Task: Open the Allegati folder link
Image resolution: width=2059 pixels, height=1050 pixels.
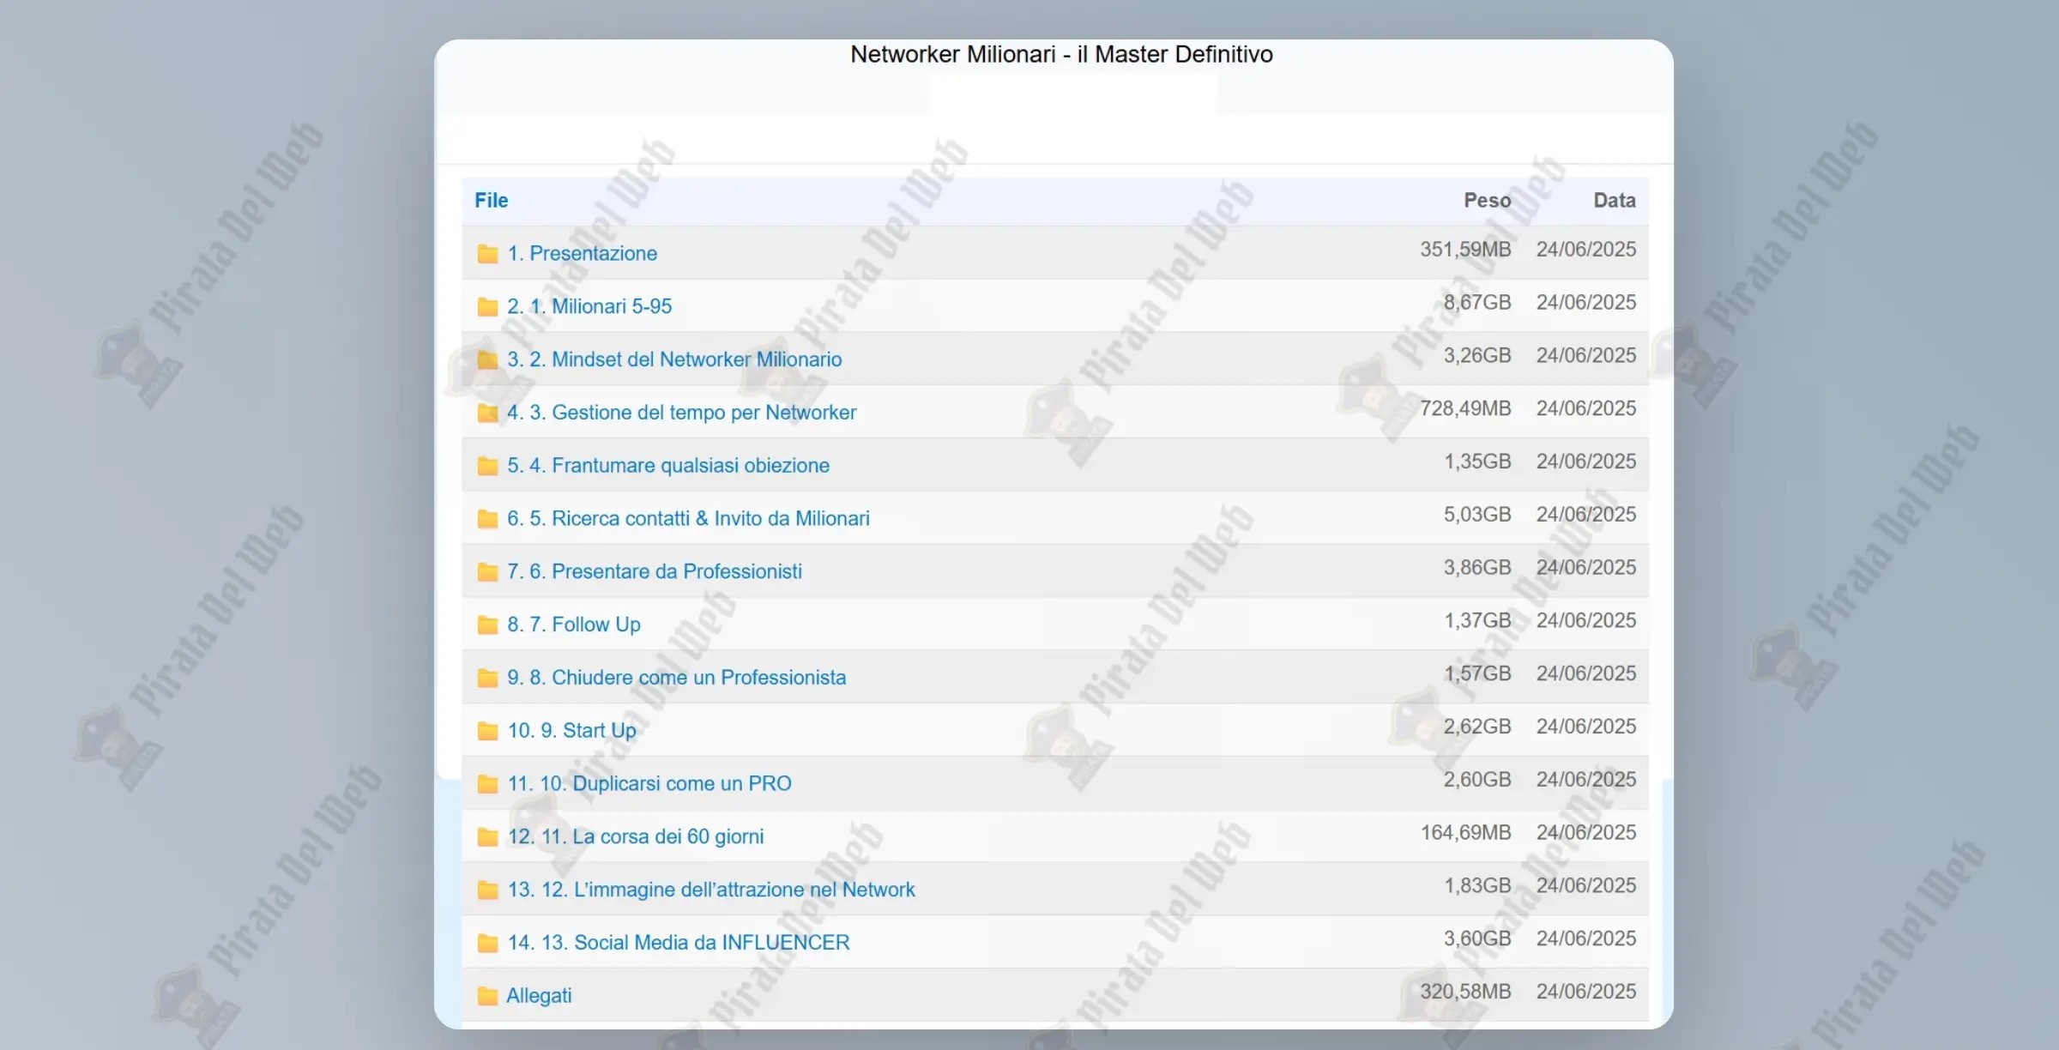Action: (x=539, y=996)
